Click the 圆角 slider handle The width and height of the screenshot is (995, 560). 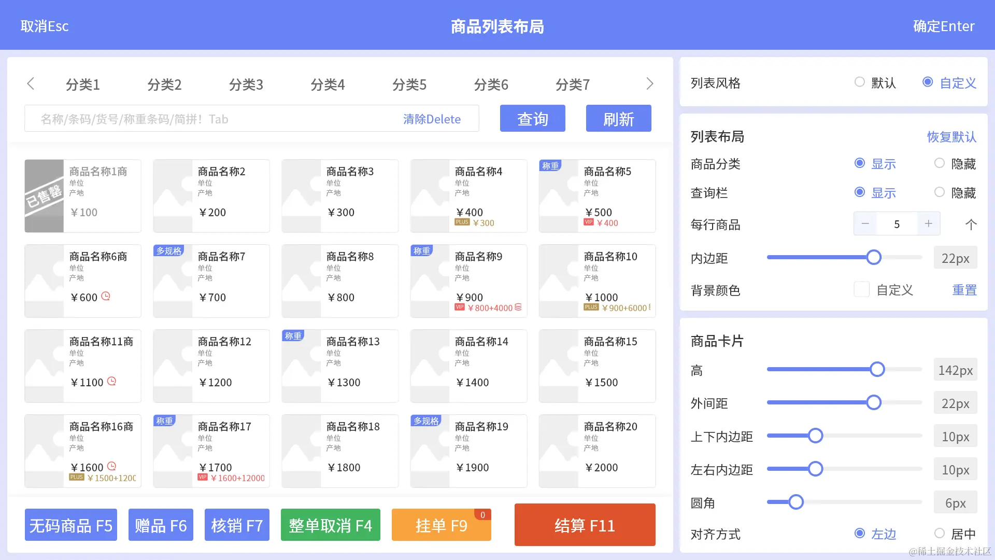point(796,502)
